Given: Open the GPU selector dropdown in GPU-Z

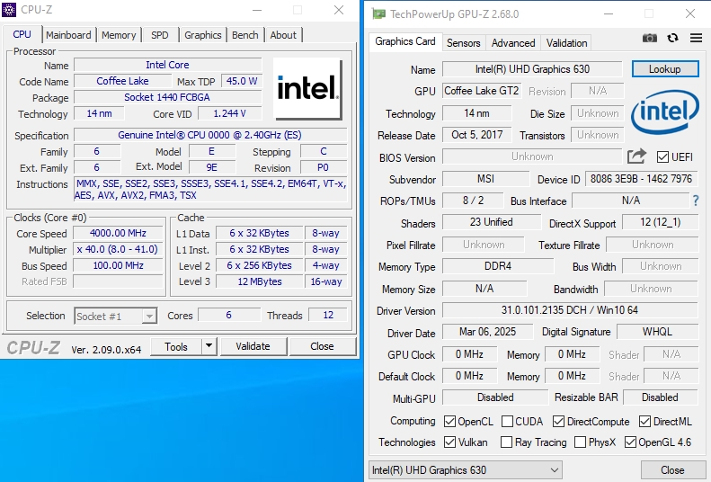Looking at the screenshot, I should pos(466,470).
